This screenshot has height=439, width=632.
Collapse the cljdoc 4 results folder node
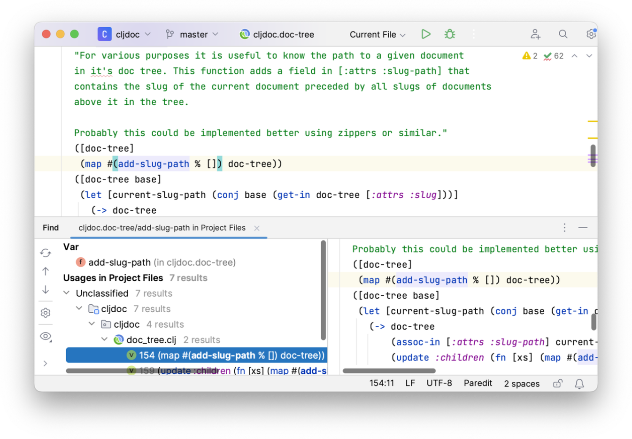(92, 324)
